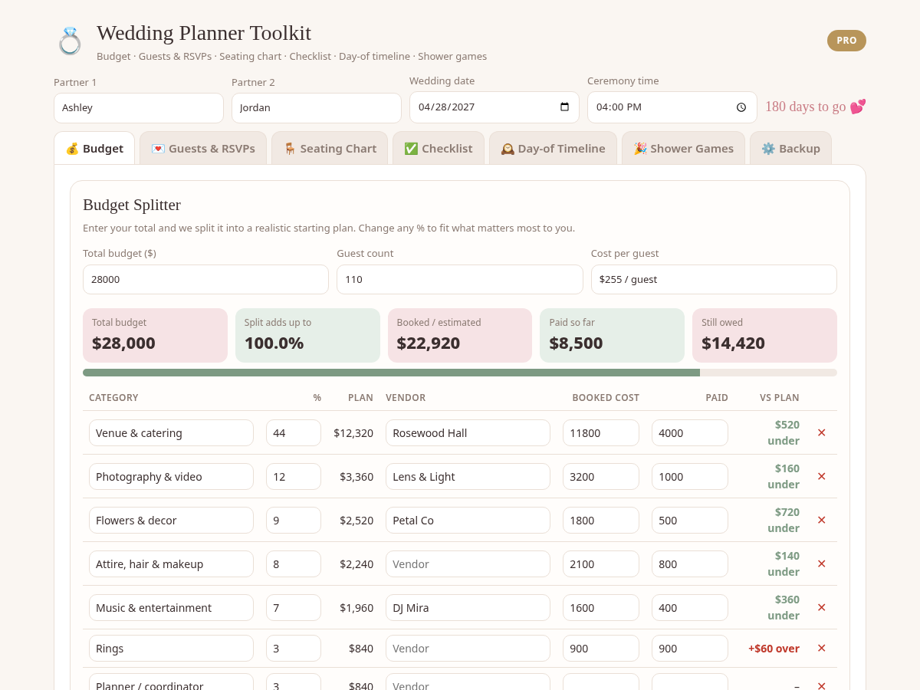Click the Wedding date field
920x690 pixels.
click(495, 107)
